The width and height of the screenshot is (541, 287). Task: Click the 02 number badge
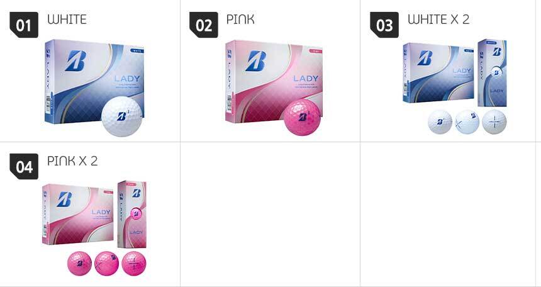tap(204, 25)
